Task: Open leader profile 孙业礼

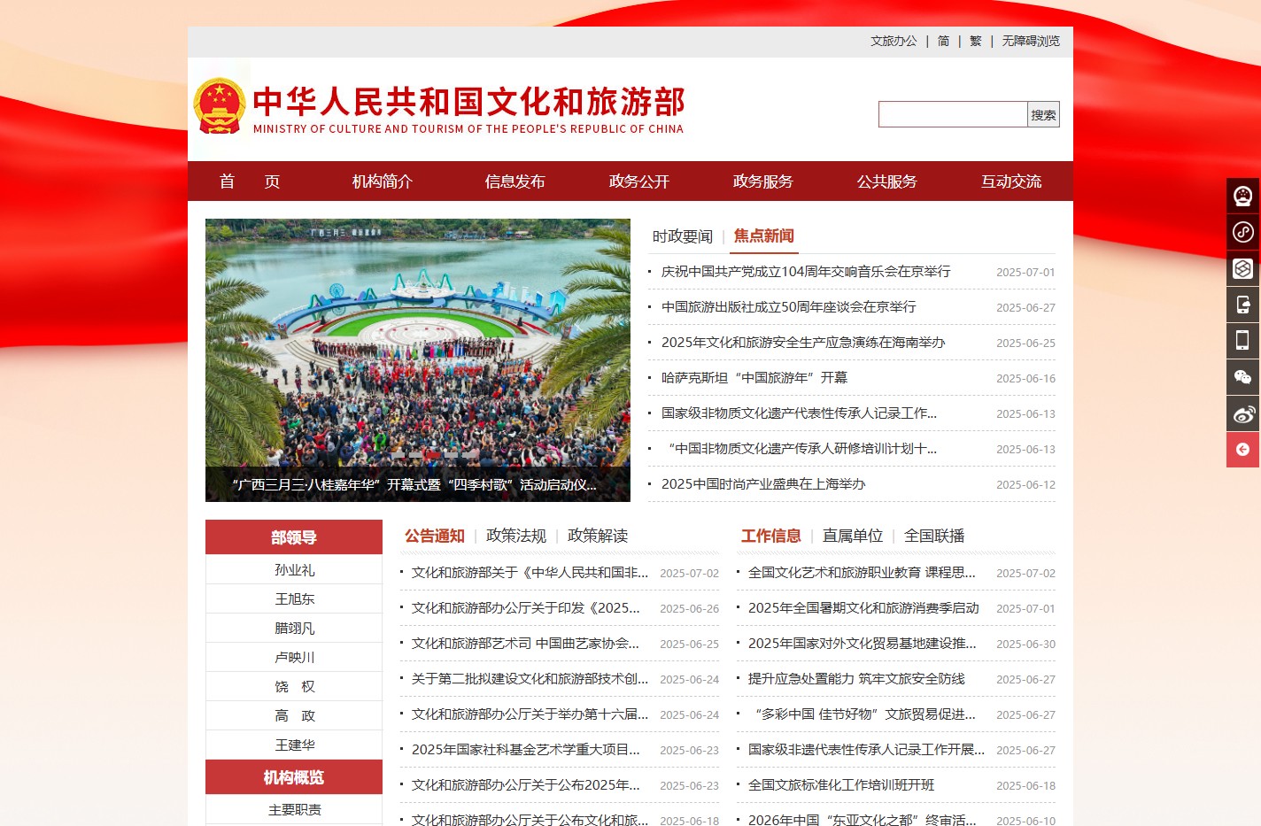Action: tap(294, 570)
